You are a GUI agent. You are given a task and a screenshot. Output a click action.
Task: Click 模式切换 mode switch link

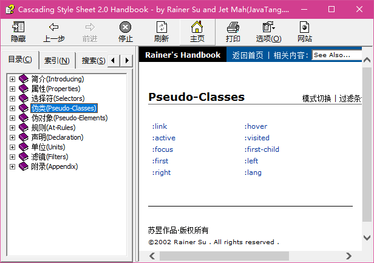click(x=316, y=98)
